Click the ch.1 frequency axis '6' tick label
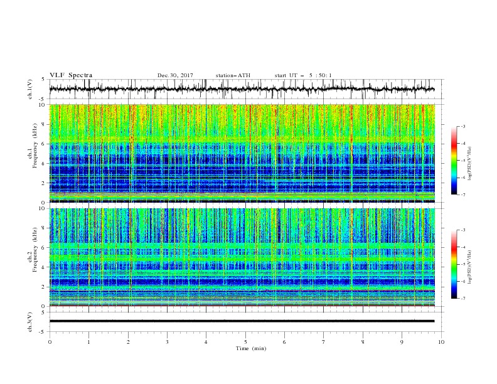The height and width of the screenshot is (384, 497). tap(44, 144)
